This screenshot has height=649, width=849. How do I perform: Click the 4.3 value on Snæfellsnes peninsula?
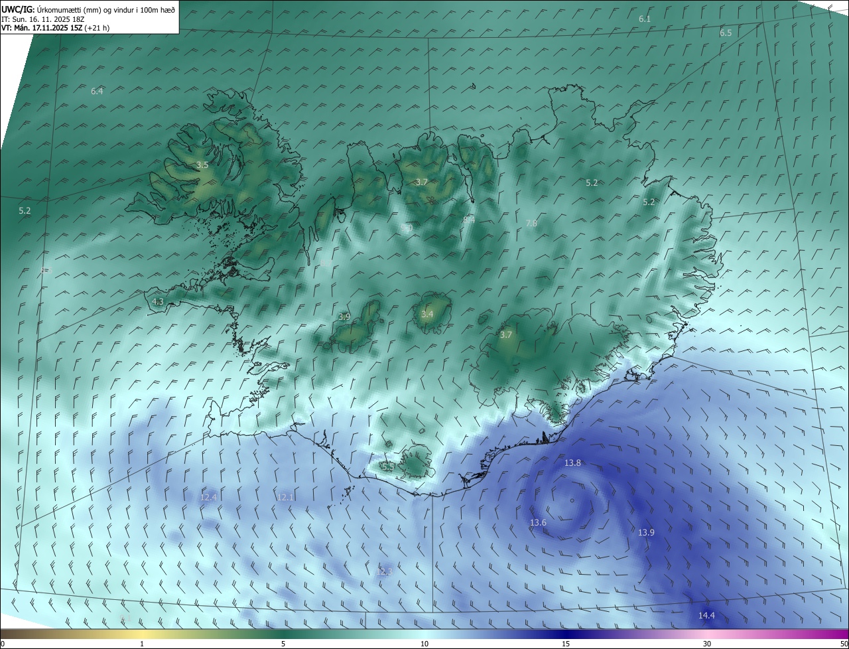click(158, 301)
